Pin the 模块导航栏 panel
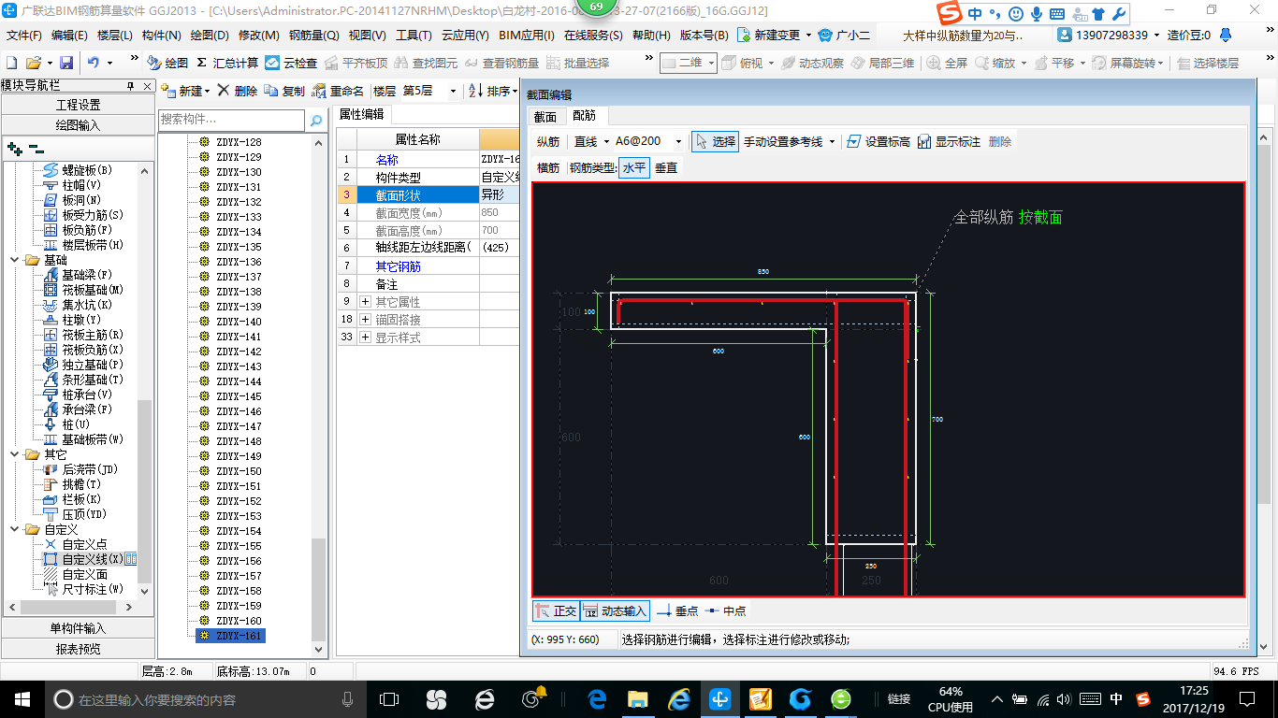The image size is (1278, 718). pos(130,86)
